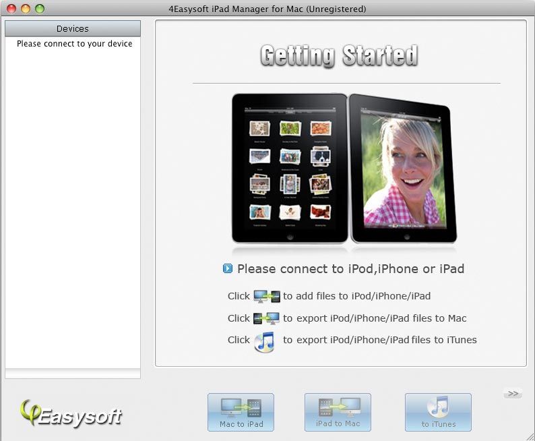Click the iPad to Mac export button

[x=338, y=412]
